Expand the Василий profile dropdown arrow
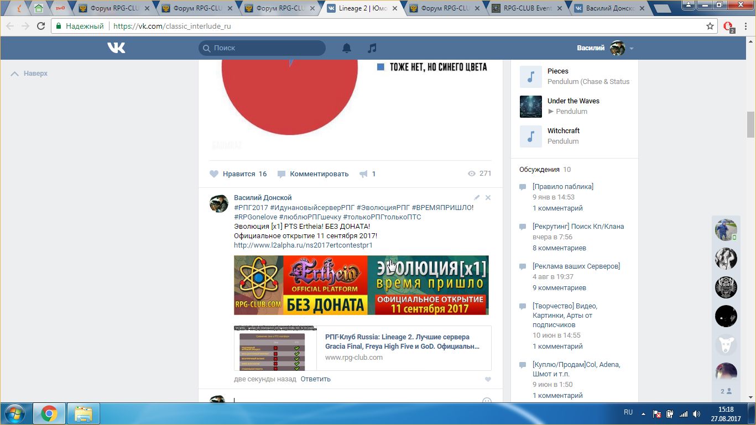Viewport: 756px width, 425px height. click(632, 49)
